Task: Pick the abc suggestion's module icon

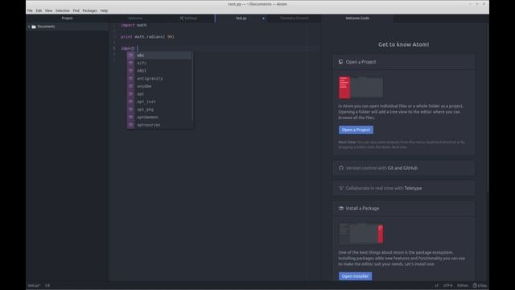Action: [x=130, y=56]
